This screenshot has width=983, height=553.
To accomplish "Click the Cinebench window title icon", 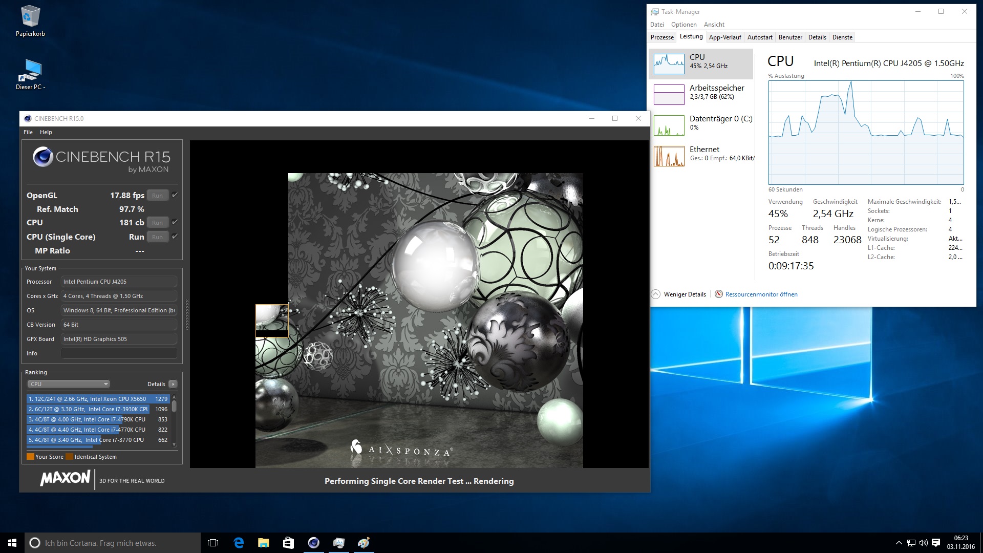I will pos(28,118).
